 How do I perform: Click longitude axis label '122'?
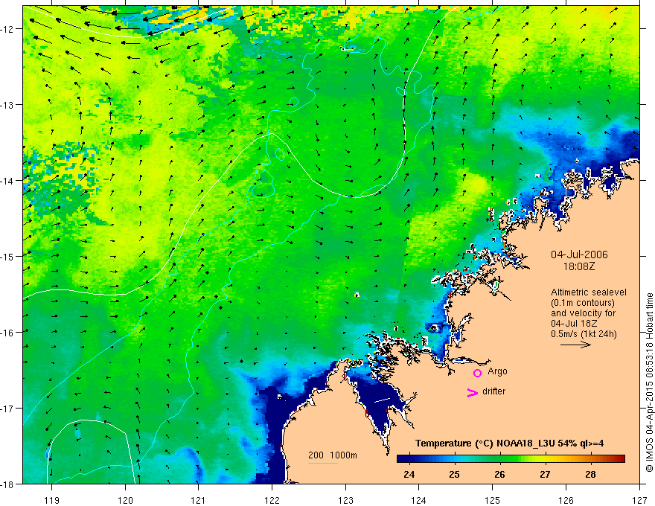272,501
